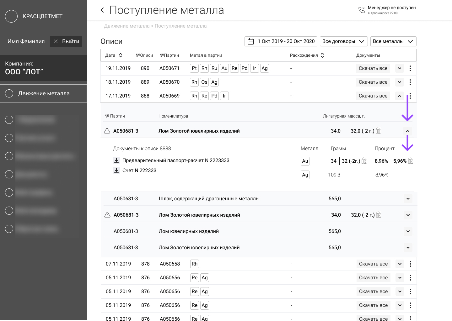The image size is (452, 321).
Task: Click the Ag weight value 109,3
Action: (x=334, y=175)
